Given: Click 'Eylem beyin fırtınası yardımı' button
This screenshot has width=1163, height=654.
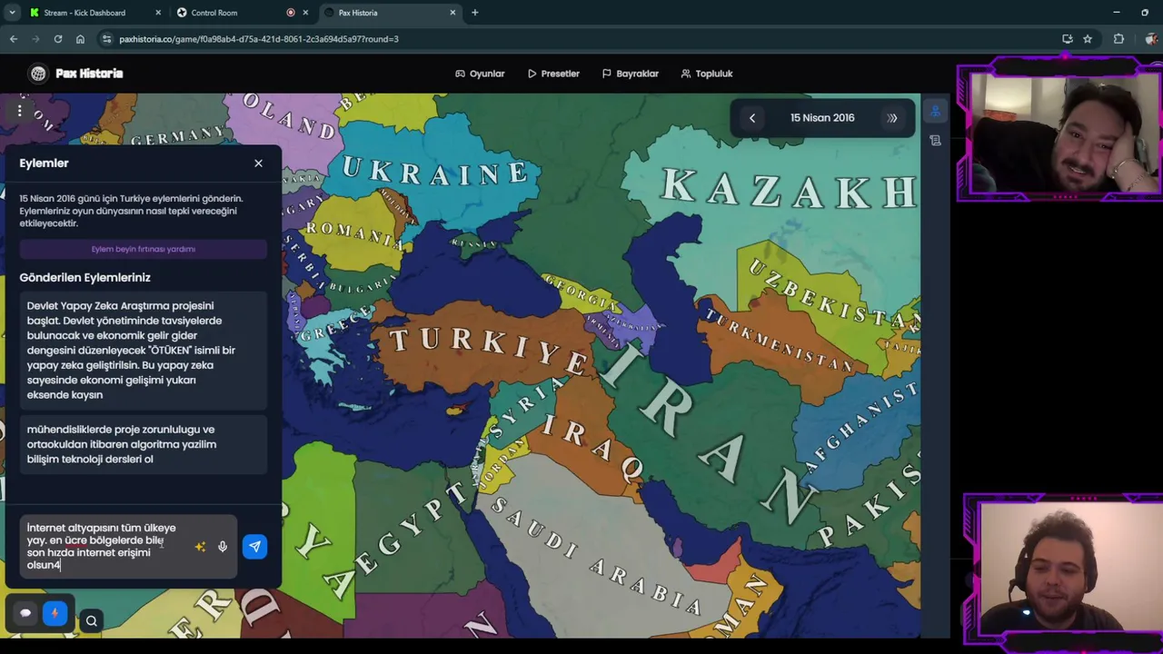Looking at the screenshot, I should coord(144,249).
